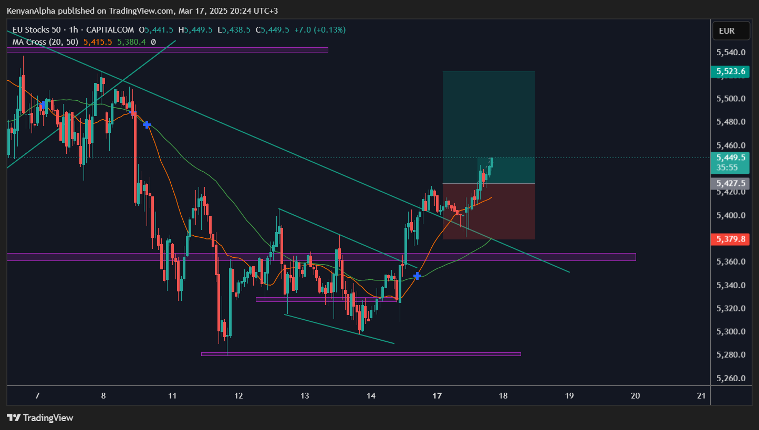Viewport: 759px width, 430px height.
Task: Click date label 11 on time axis
Action: click(172, 395)
